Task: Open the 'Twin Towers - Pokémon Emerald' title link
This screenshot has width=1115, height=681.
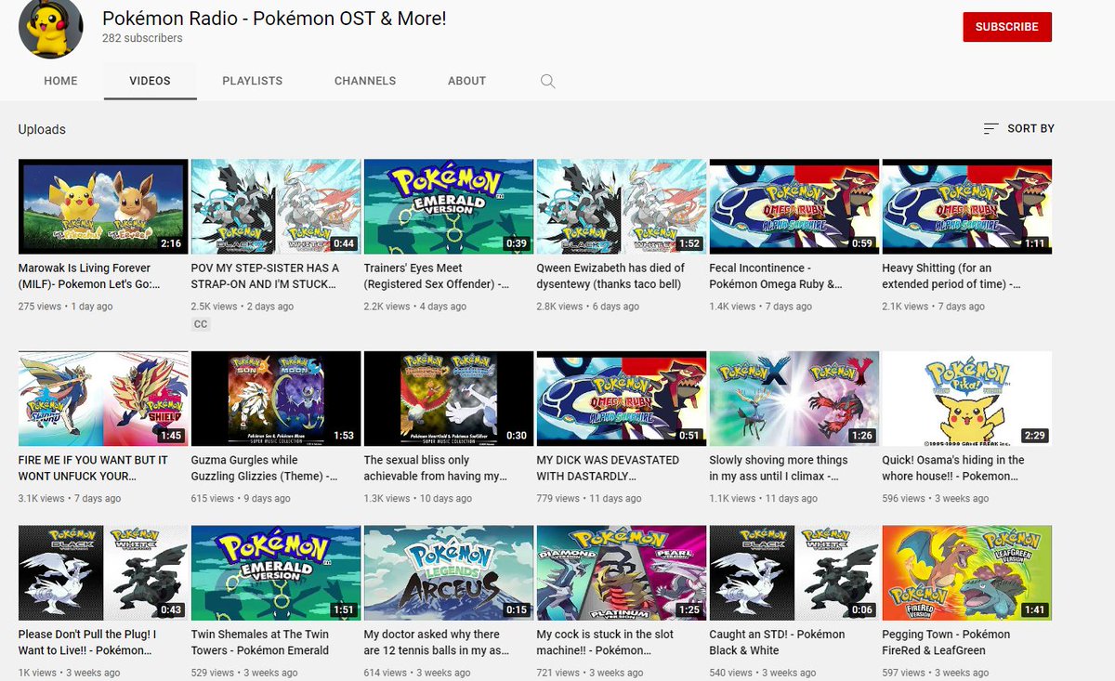Action: 260,642
